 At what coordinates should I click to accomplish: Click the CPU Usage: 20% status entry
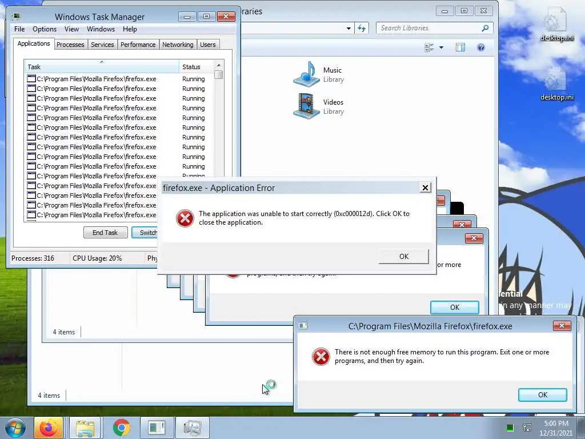[97, 258]
